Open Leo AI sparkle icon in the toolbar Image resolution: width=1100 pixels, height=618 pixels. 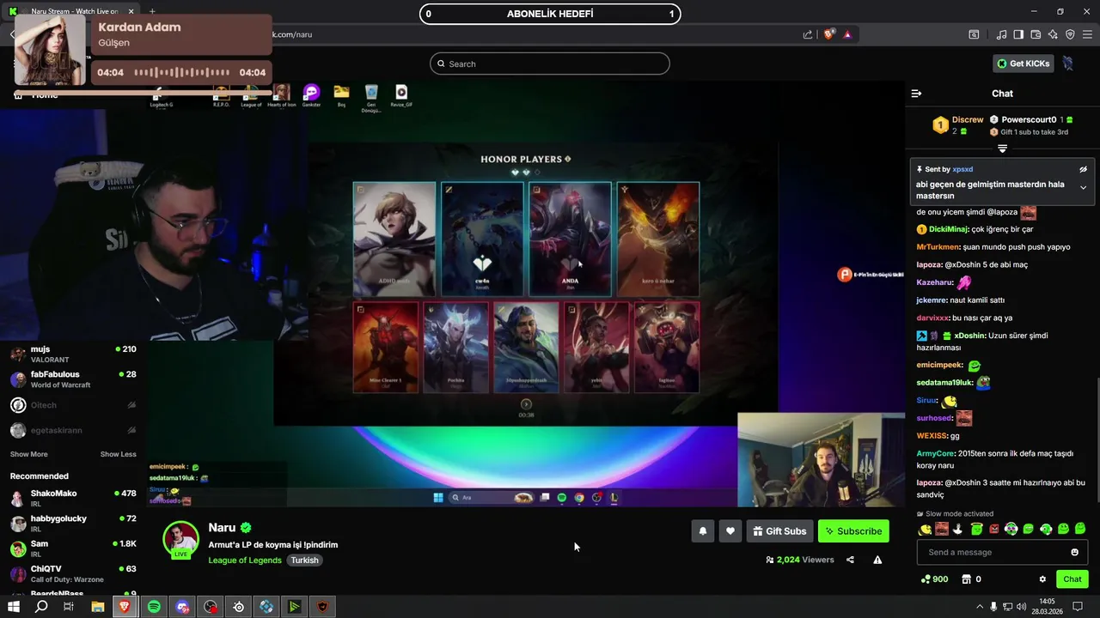1053,34
